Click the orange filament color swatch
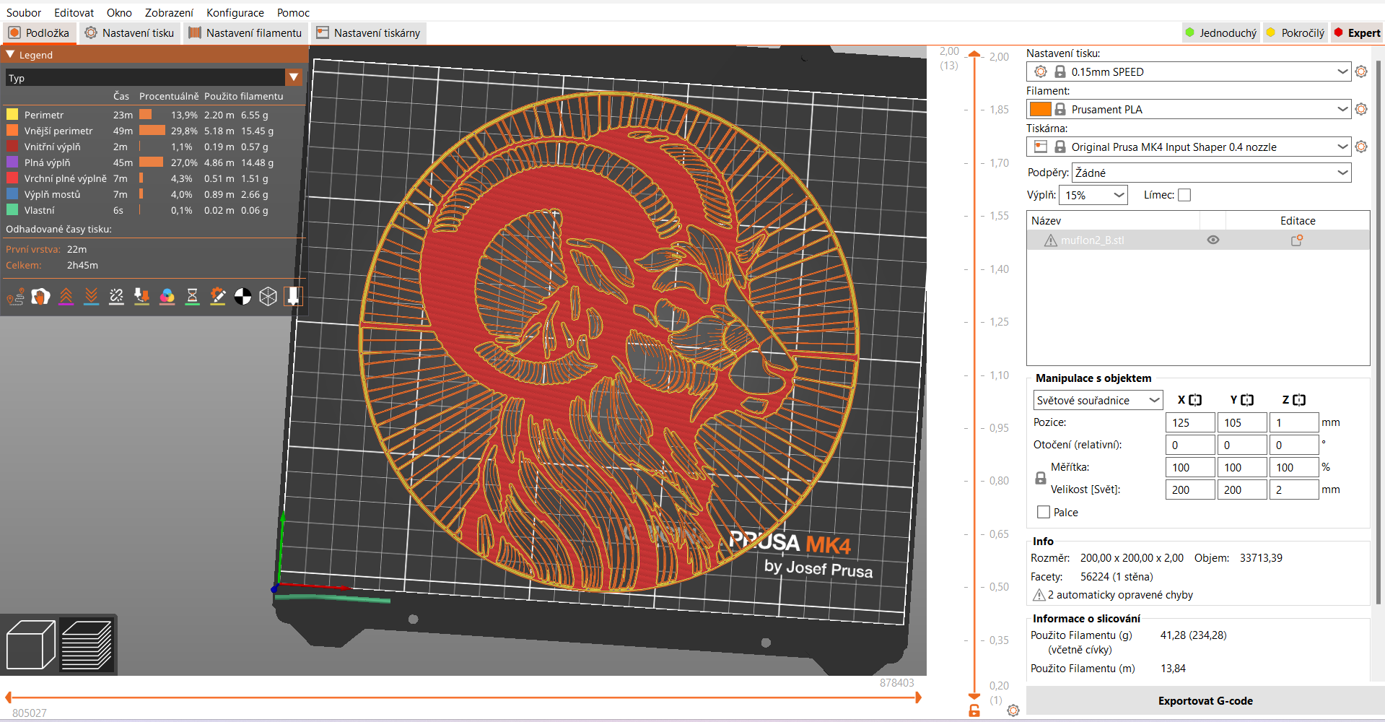Image resolution: width=1385 pixels, height=722 pixels. 1040,109
